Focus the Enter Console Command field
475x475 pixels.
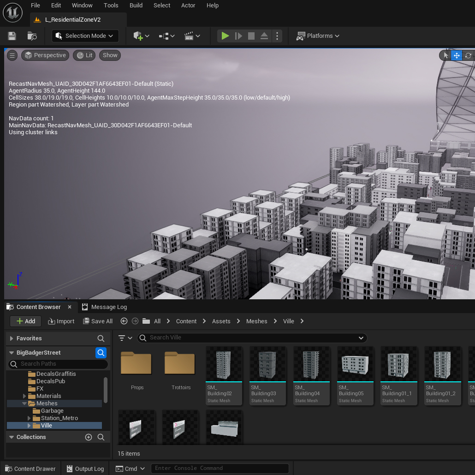[x=220, y=469]
